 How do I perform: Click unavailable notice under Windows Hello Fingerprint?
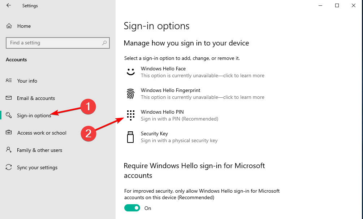[x=203, y=97]
